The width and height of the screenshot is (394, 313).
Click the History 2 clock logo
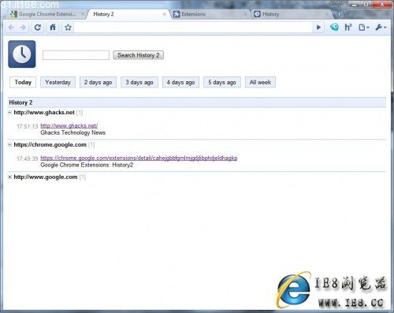point(22,54)
